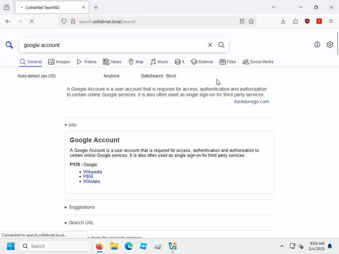
Task: Open the Firefox View icon
Action: [7, 7]
